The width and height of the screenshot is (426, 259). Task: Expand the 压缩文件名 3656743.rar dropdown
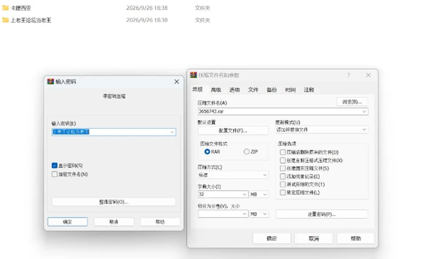point(364,112)
